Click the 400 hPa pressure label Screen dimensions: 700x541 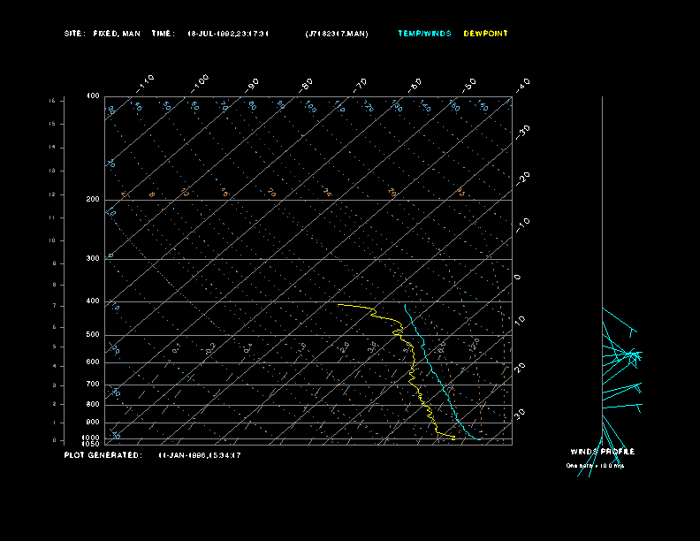tap(93, 301)
